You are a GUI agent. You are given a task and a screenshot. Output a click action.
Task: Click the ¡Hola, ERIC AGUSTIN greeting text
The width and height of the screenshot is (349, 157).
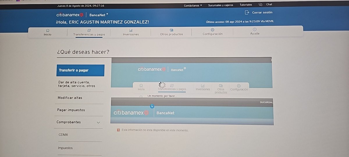(x=102, y=22)
